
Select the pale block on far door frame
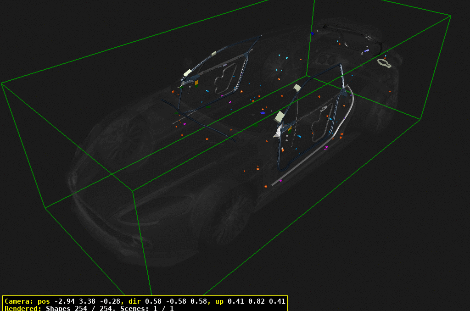click(187, 72)
